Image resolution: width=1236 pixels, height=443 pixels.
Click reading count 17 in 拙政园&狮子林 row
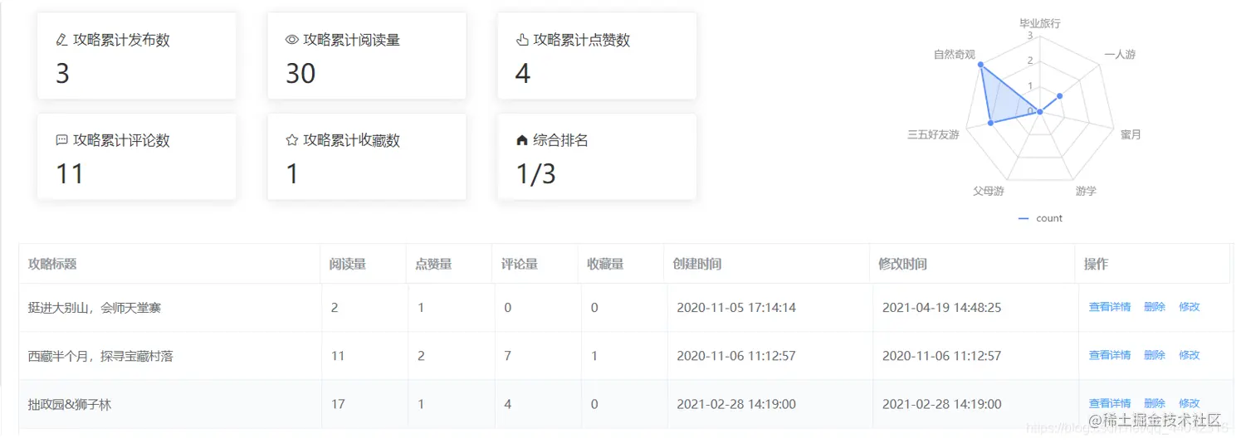(338, 404)
